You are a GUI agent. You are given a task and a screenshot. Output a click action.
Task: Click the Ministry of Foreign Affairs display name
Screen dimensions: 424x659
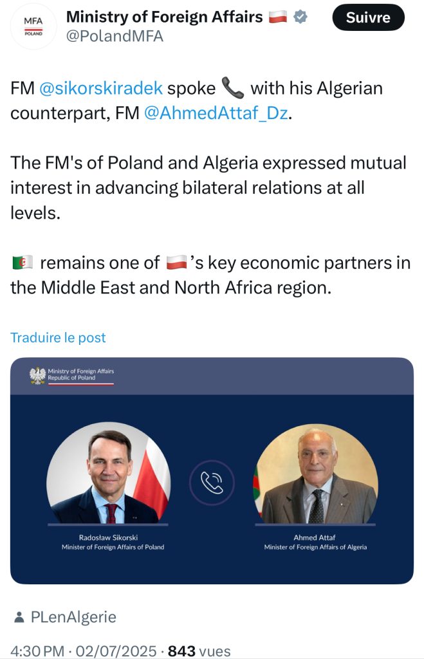[x=164, y=17]
